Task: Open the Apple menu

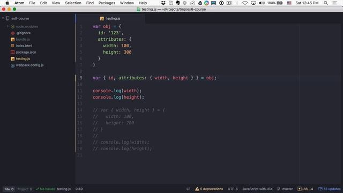Action: point(7,3)
